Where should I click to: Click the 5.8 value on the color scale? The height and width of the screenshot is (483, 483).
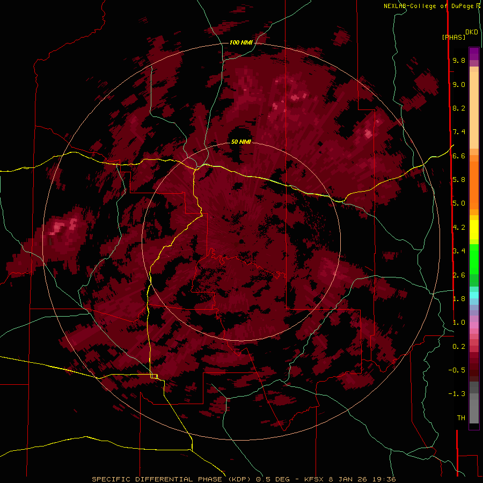click(x=459, y=180)
